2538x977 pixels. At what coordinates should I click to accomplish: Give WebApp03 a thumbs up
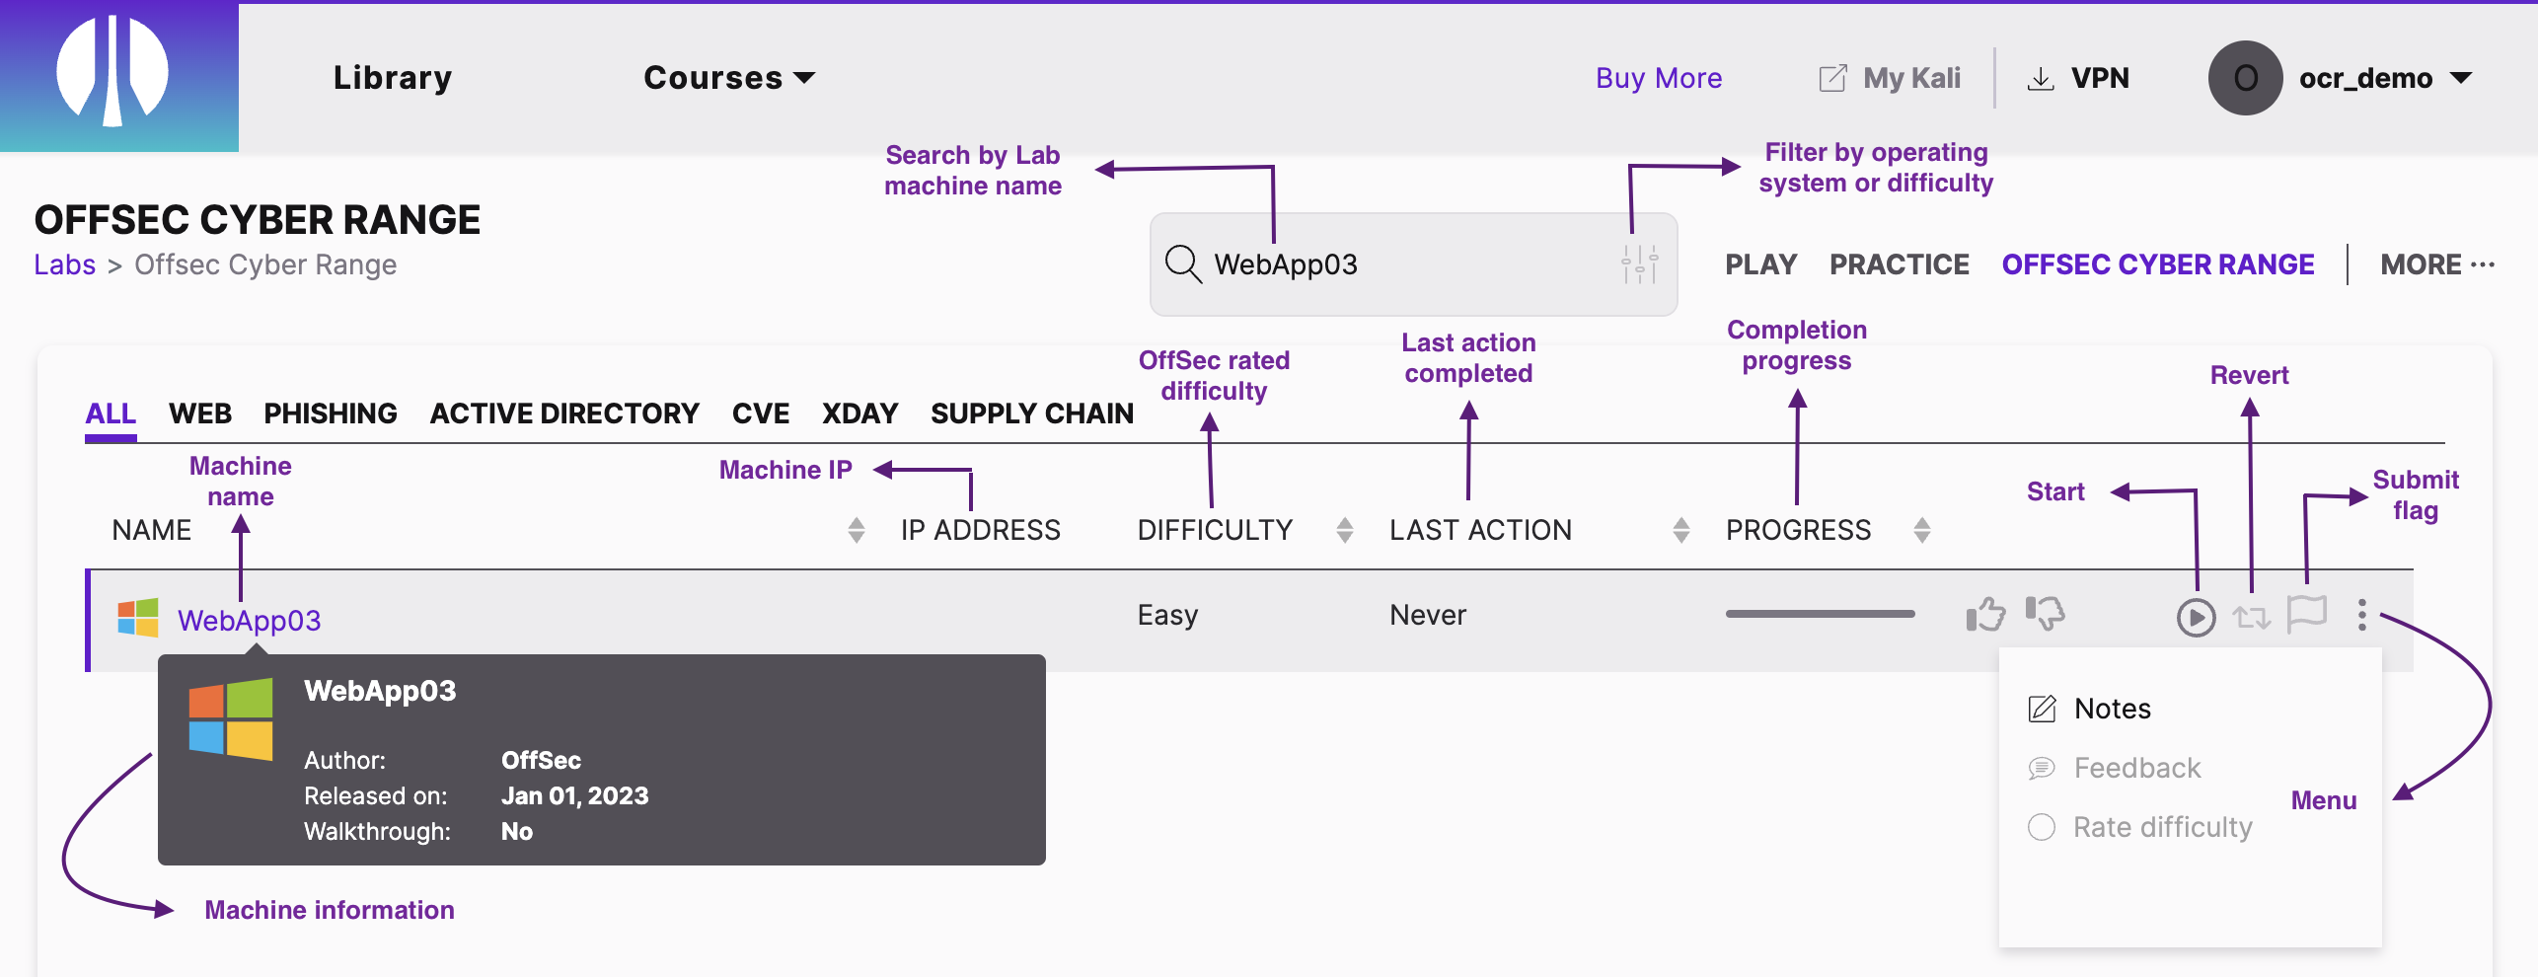(x=1985, y=614)
